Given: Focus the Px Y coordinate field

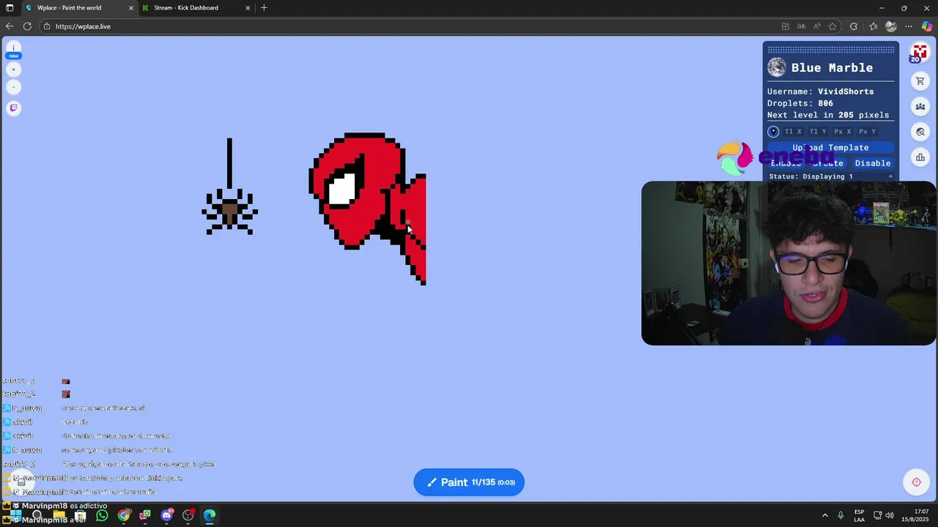Looking at the screenshot, I should [x=868, y=132].
